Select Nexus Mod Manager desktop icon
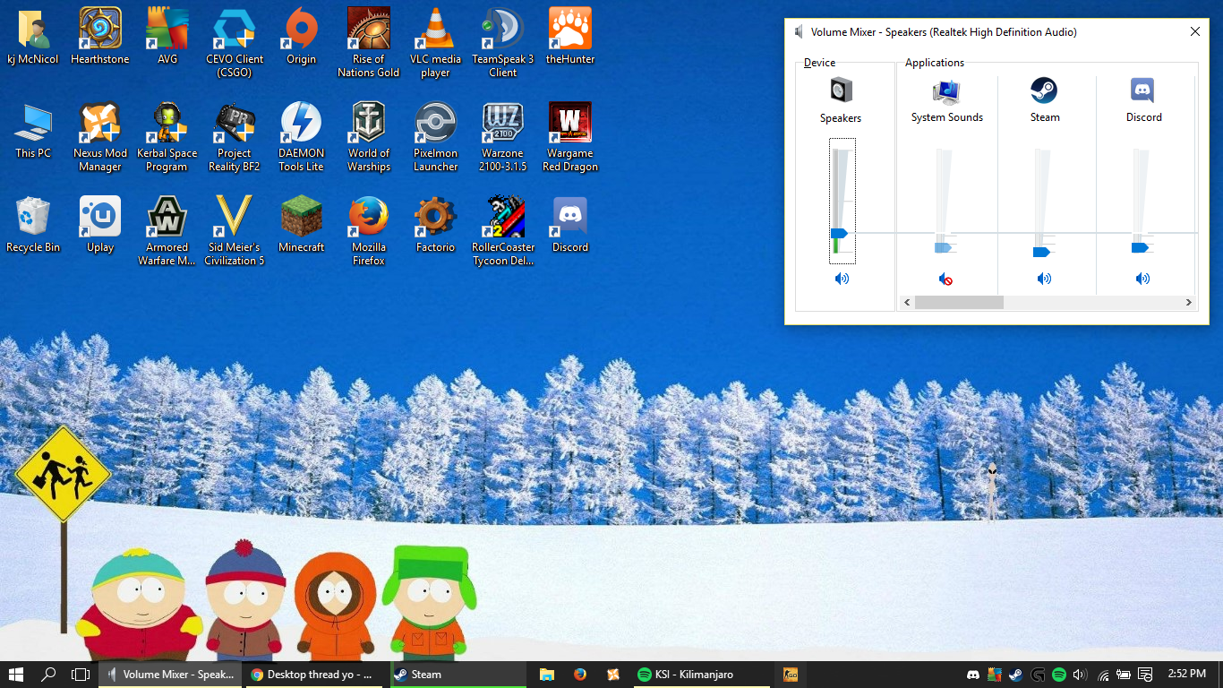This screenshot has width=1223, height=688. [x=100, y=137]
